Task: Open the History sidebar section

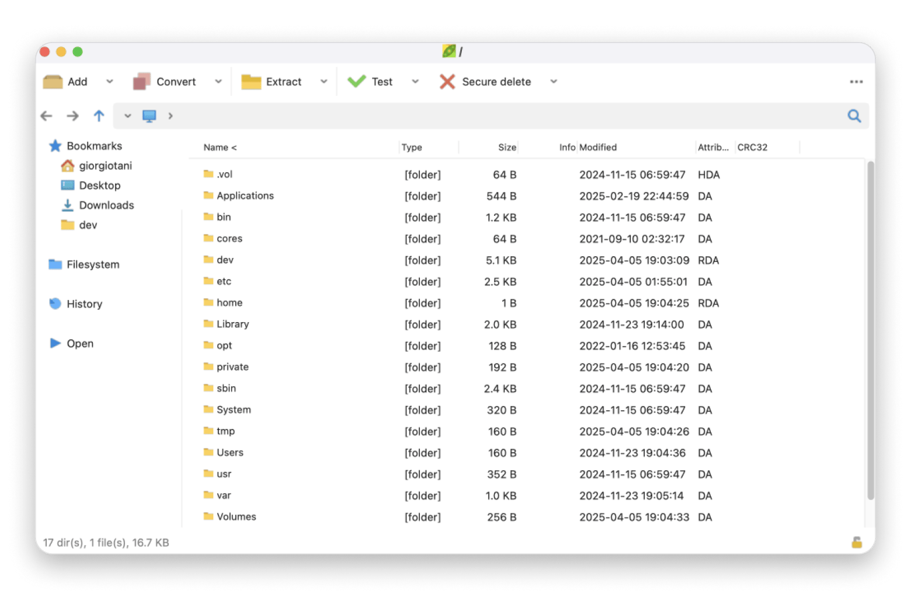Action: [x=84, y=304]
